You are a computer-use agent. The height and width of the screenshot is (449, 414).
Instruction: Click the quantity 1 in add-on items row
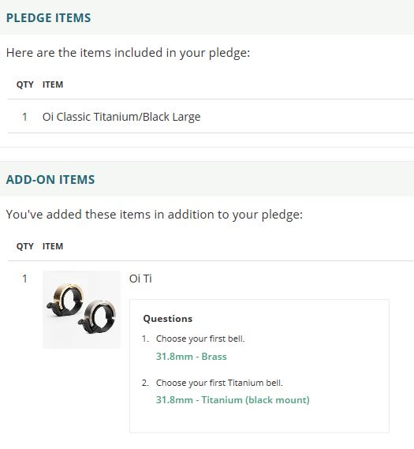[x=24, y=279]
